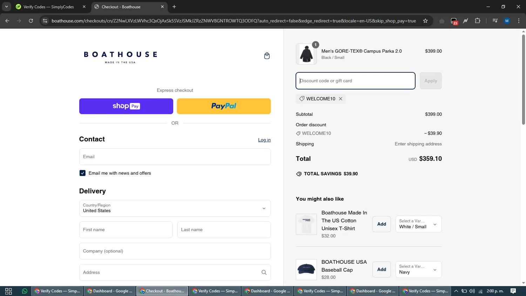
Task: Go forward to the next page
Action: coord(19,21)
